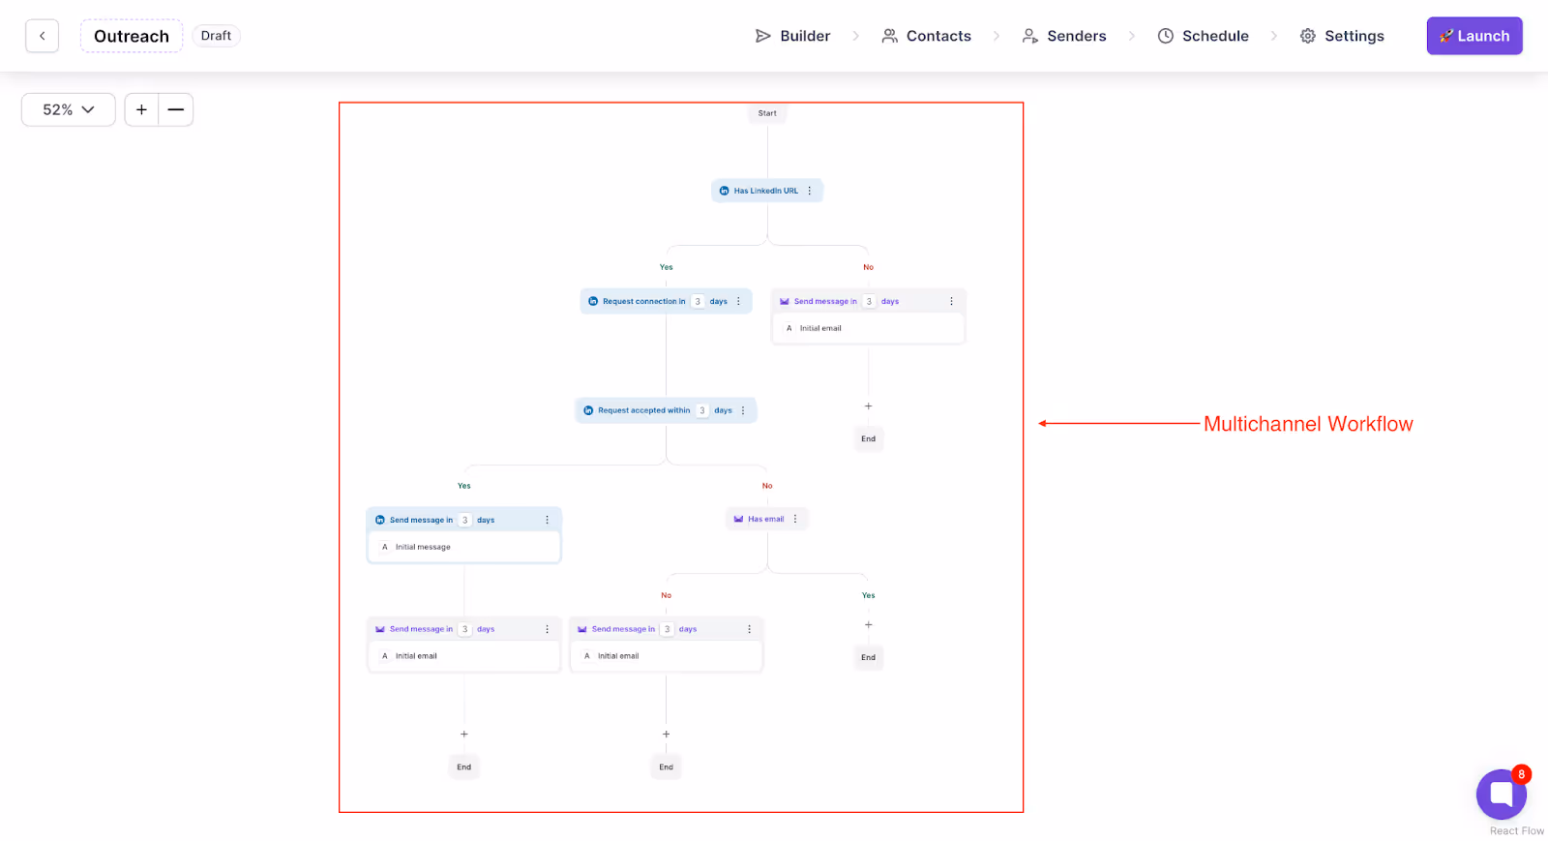This screenshot has height=841, width=1548.
Task: Click the Draft status badge
Action: [x=216, y=36]
